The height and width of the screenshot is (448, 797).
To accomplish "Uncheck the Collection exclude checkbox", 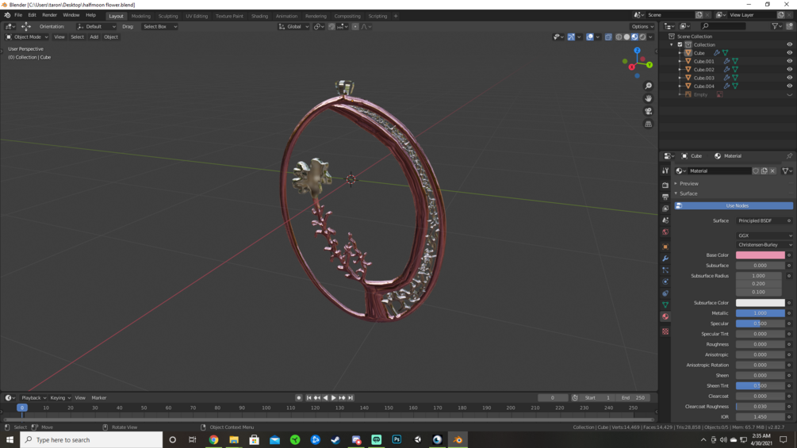I will click(680, 44).
